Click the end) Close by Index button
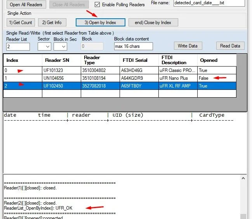The width and height of the screenshot is (252, 219). (x=153, y=23)
